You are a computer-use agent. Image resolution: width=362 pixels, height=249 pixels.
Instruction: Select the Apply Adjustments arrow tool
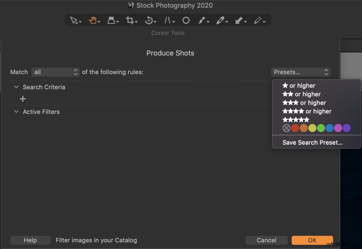pyautogui.click(x=239, y=21)
